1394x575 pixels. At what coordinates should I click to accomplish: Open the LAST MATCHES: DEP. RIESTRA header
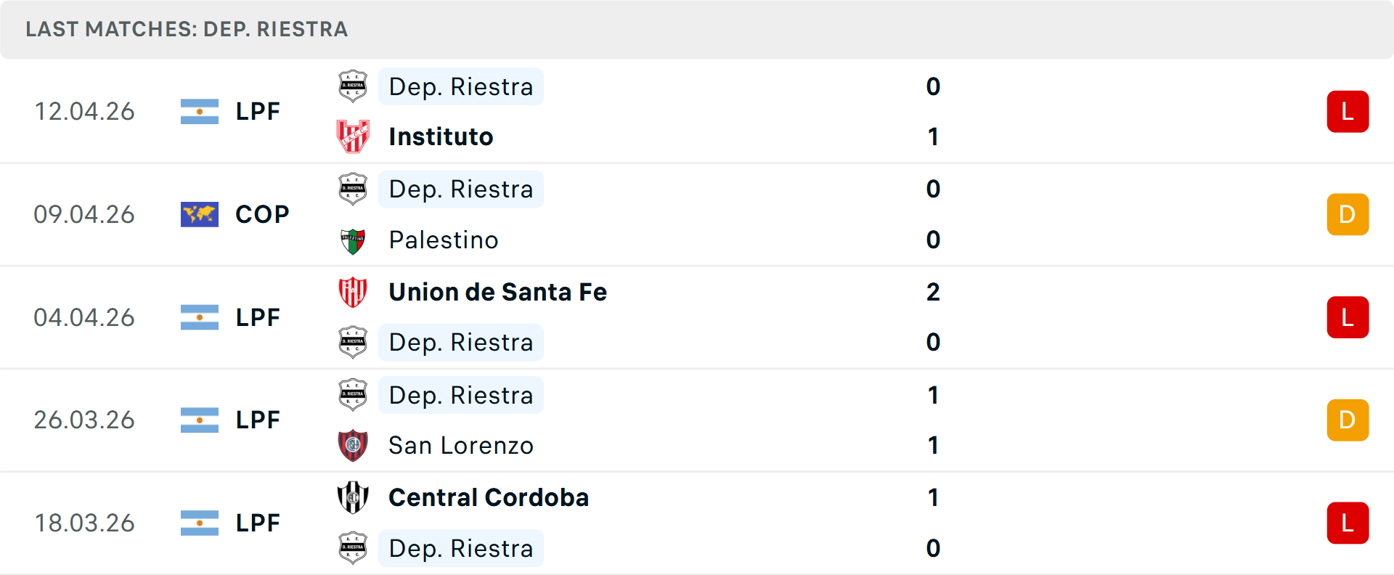(x=186, y=29)
